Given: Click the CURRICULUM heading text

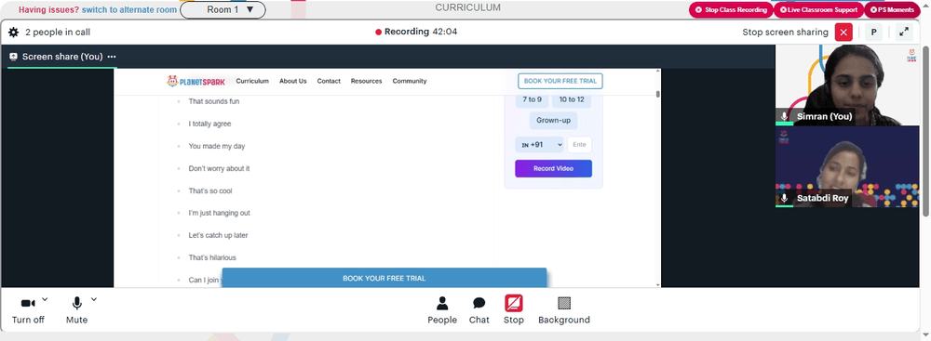Looking at the screenshot, I should coord(468,7).
